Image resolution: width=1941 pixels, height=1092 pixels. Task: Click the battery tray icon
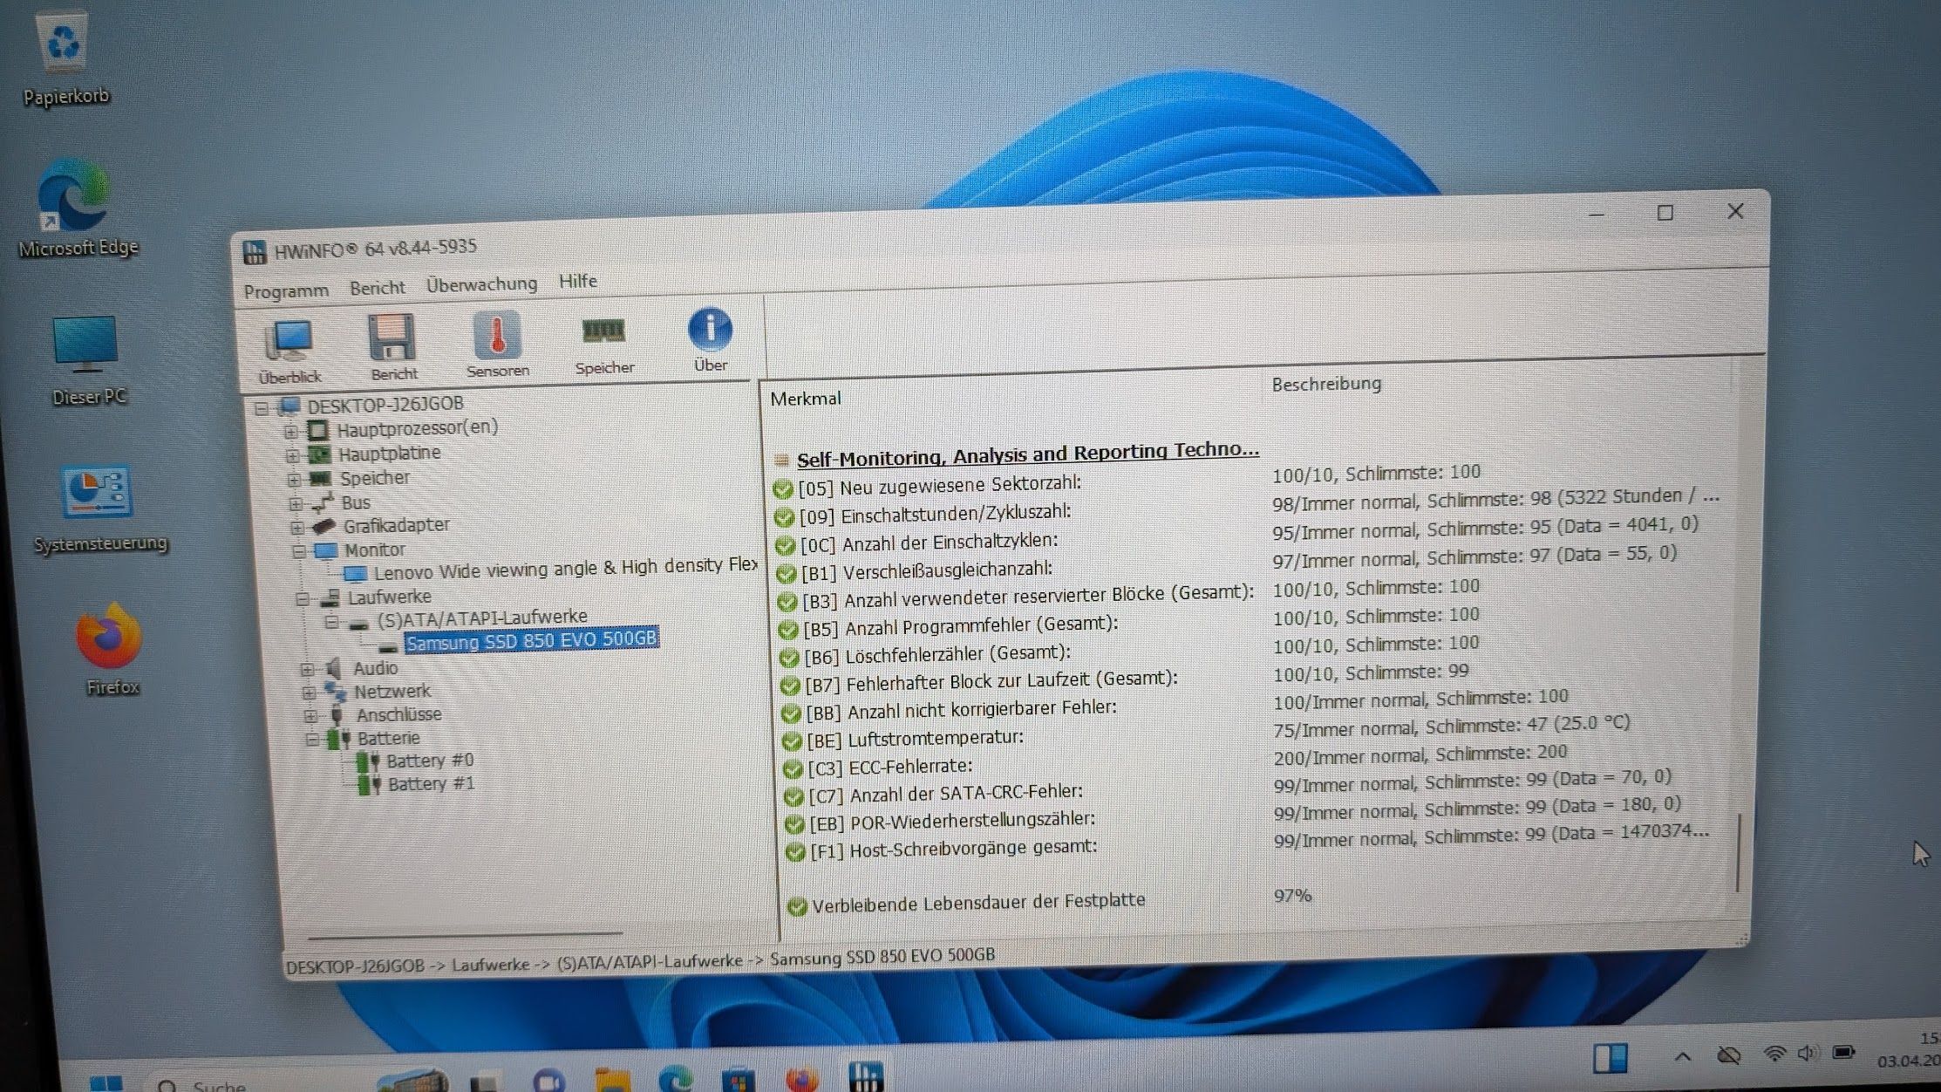(1843, 1052)
